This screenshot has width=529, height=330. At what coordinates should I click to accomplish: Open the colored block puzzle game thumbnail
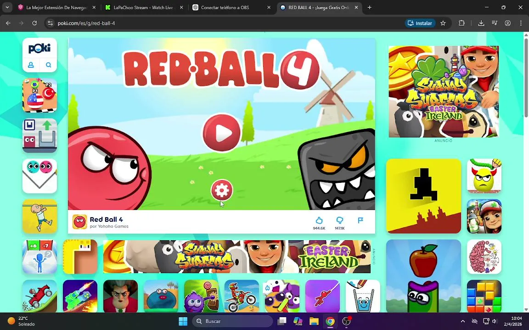pyautogui.click(x=484, y=296)
